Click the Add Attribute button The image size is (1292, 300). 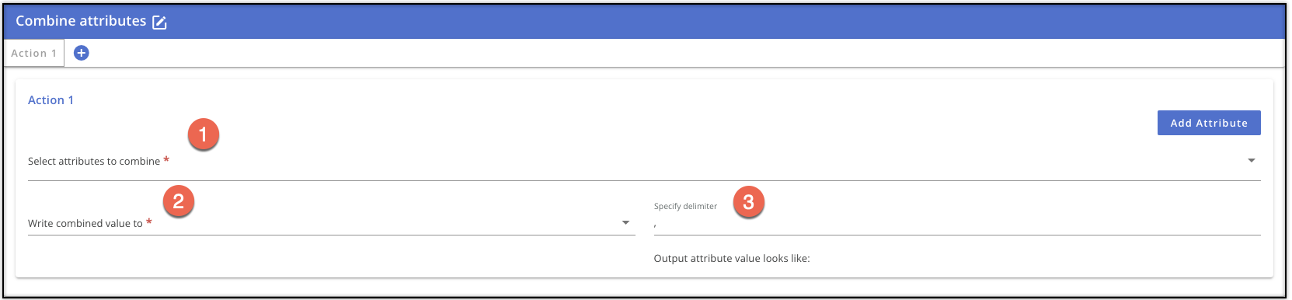[x=1209, y=123]
